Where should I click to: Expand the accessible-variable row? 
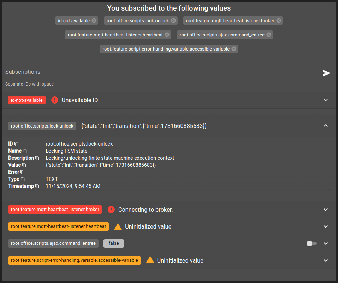point(326,260)
